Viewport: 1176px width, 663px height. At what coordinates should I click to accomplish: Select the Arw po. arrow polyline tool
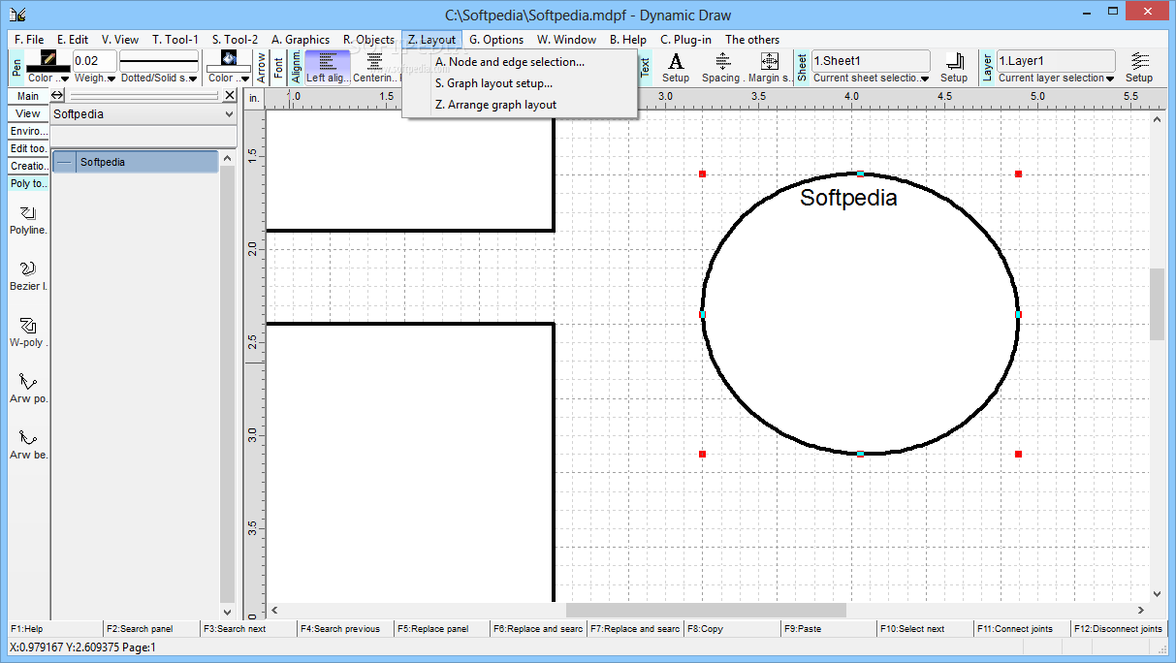tap(28, 389)
